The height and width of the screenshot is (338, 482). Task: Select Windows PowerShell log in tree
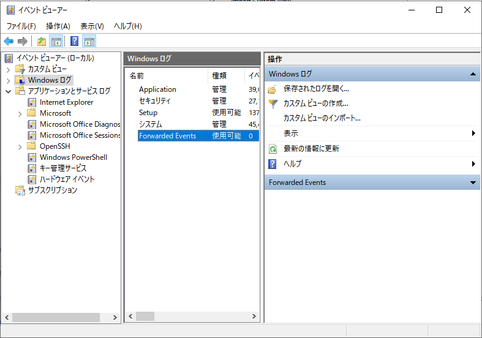click(x=73, y=157)
